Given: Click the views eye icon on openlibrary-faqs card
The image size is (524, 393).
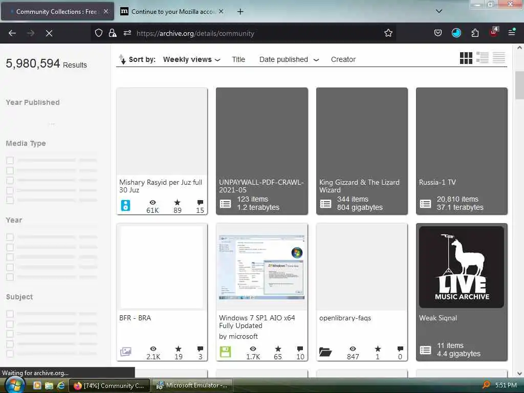Looking at the screenshot, I should tap(353, 348).
